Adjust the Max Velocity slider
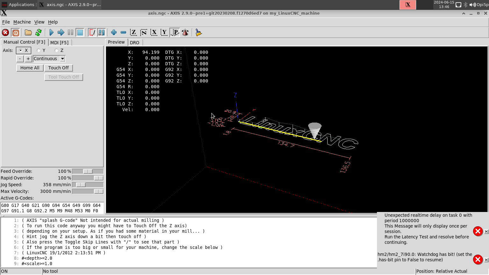 (x=99, y=191)
